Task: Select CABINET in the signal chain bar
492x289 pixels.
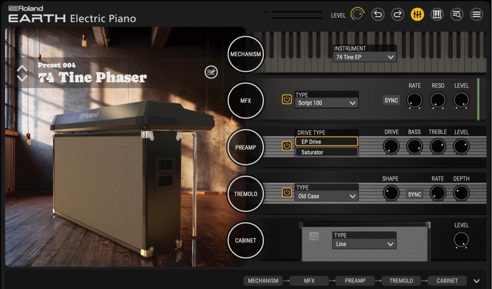Action: tap(447, 281)
